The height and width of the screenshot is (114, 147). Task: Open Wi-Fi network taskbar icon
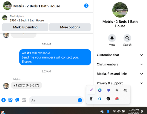114,111
